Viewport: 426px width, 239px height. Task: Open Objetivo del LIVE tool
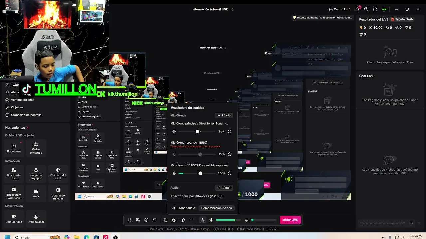58,174
